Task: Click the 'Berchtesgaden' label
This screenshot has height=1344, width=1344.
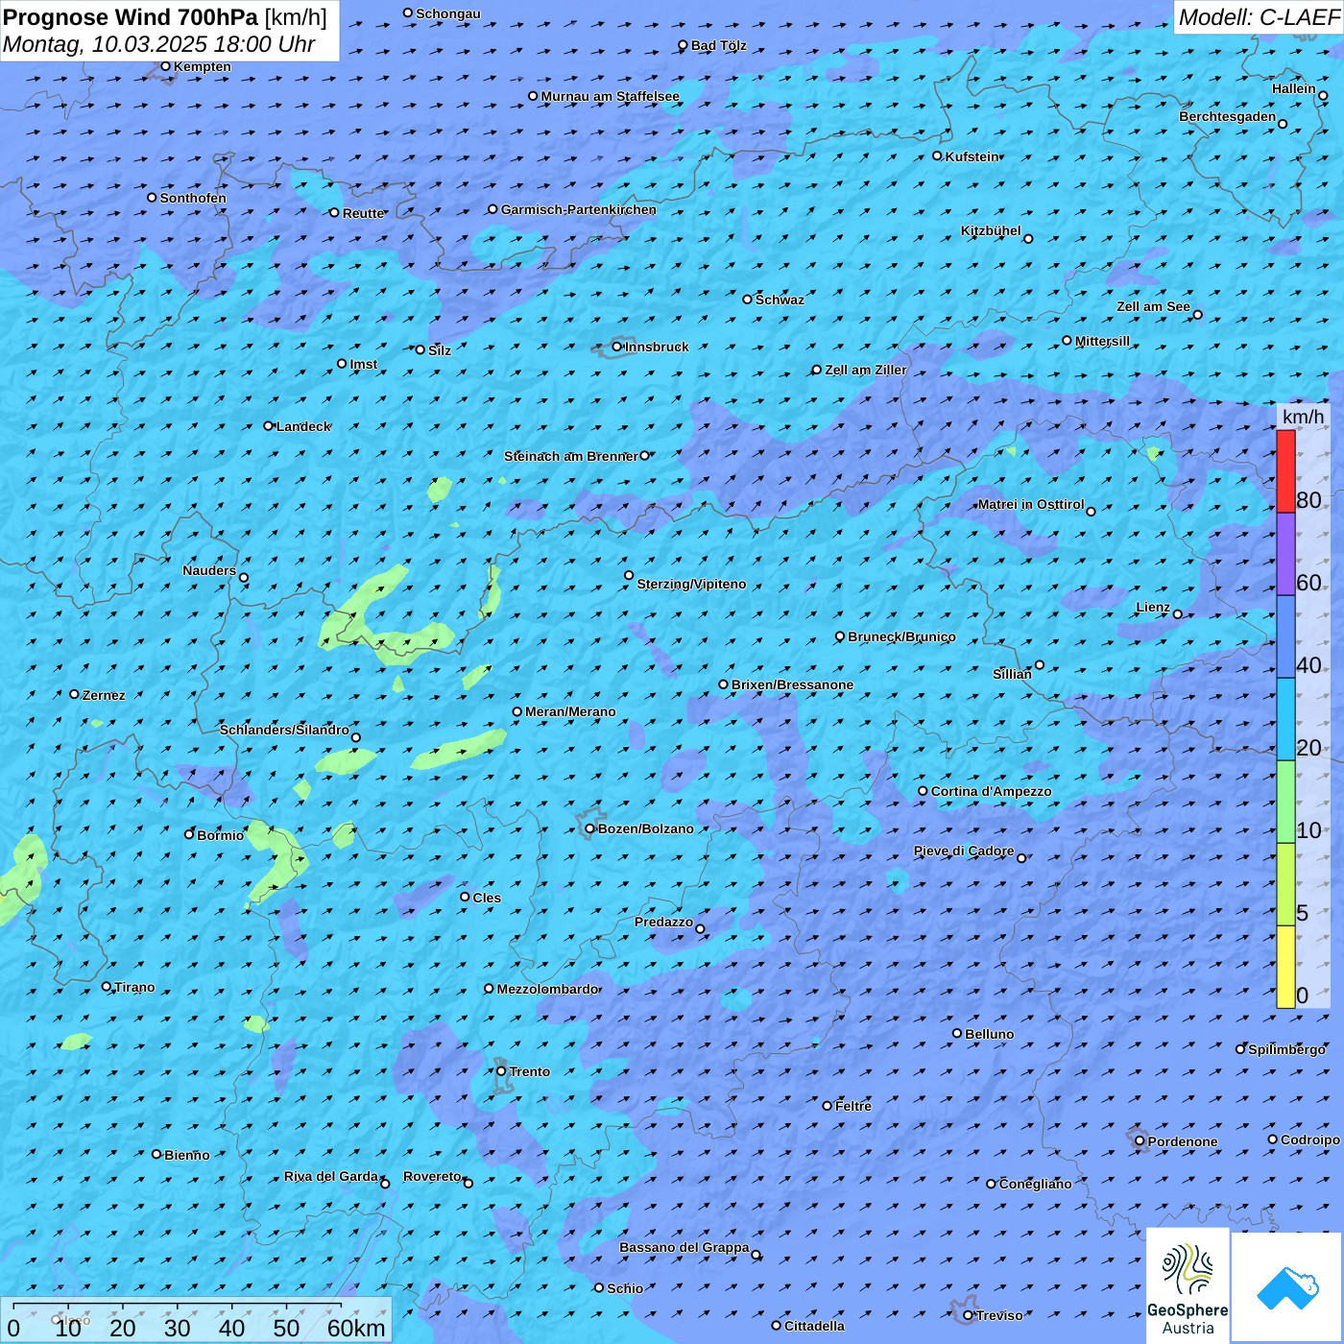Action: pos(1228,116)
